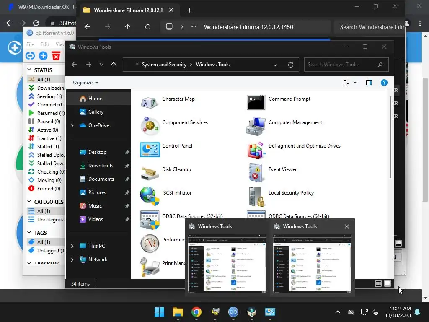
Task: Open ODBC Data Sources (32-bit) icon
Action: coord(150,220)
